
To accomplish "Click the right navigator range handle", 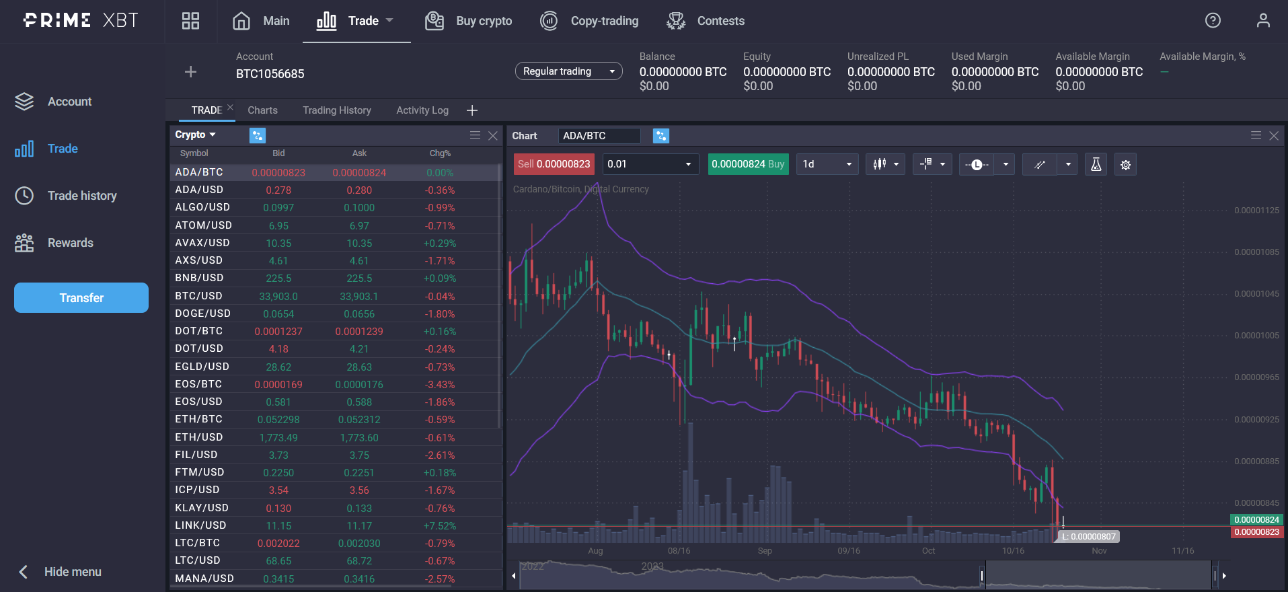I will point(1215,576).
